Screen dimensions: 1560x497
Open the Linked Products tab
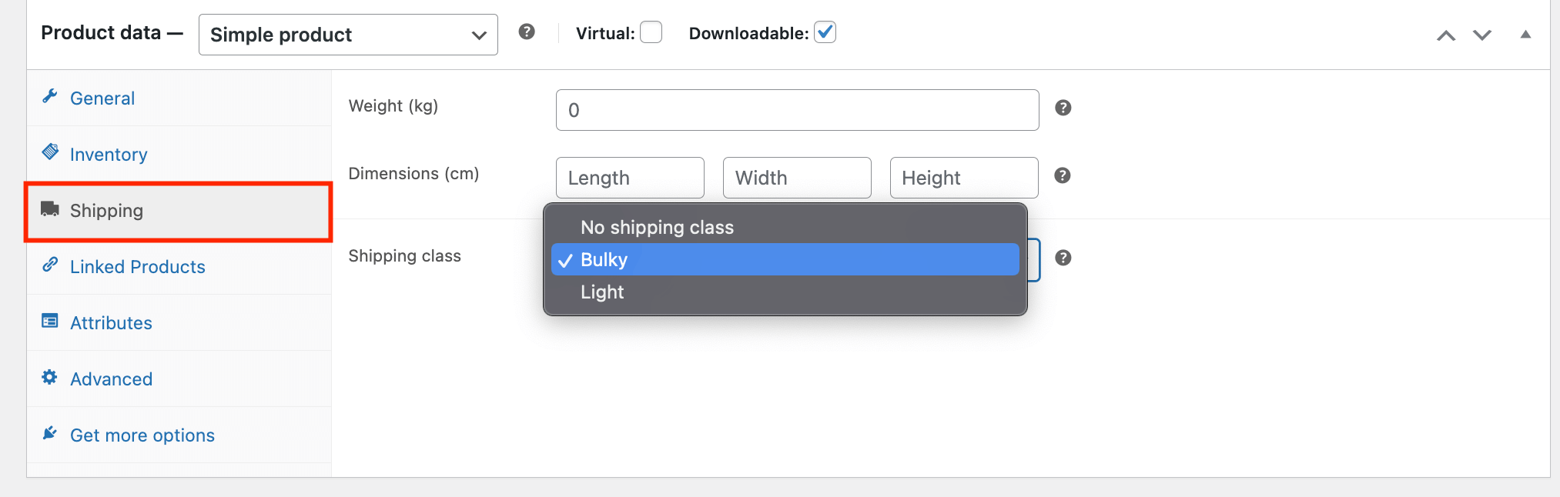pos(137,266)
